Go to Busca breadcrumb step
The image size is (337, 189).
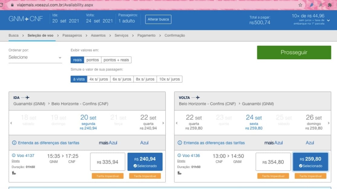click(14, 35)
